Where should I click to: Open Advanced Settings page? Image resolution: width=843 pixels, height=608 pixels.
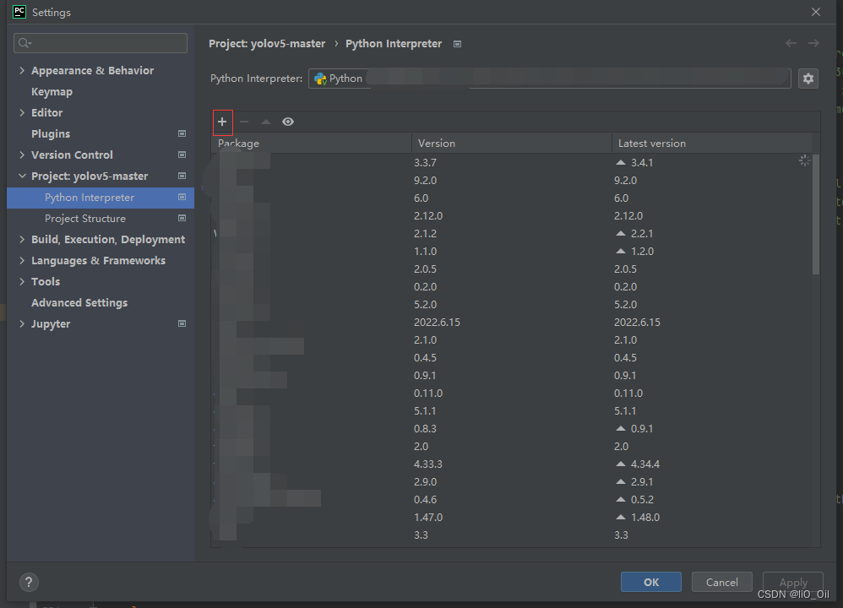click(x=79, y=302)
